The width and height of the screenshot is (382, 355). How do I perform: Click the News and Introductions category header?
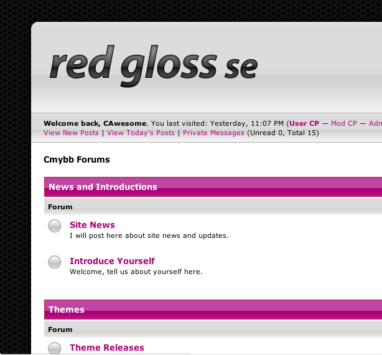[x=103, y=187]
